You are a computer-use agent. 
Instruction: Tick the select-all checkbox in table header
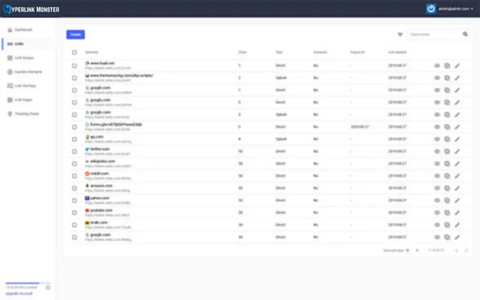tap(74, 52)
